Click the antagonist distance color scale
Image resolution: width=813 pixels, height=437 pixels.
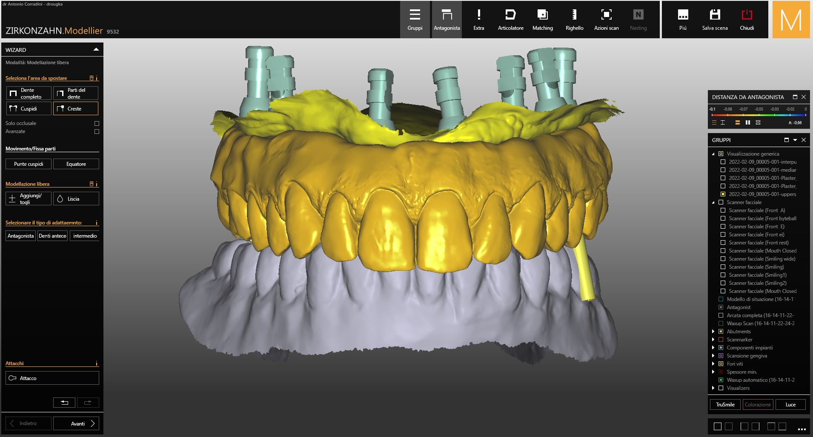pyautogui.click(x=759, y=115)
